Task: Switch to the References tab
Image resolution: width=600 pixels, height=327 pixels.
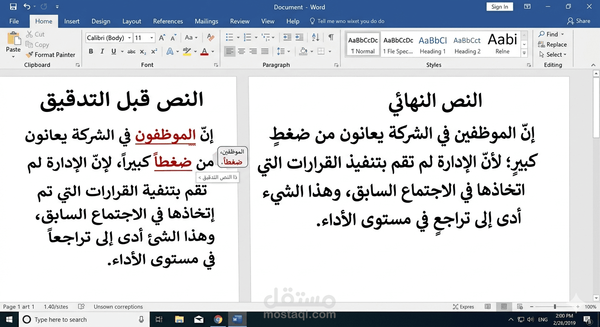Action: [x=168, y=21]
